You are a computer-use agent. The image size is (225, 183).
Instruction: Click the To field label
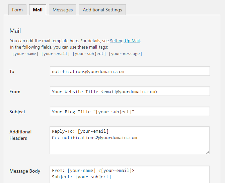tap(12, 71)
